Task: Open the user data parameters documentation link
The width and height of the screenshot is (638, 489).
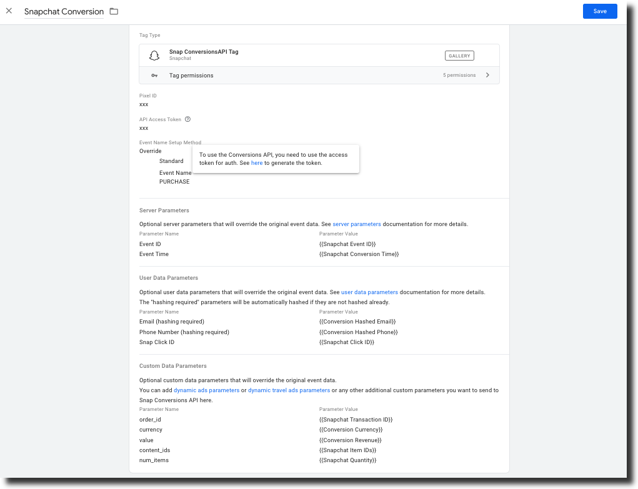Action: pyautogui.click(x=369, y=292)
